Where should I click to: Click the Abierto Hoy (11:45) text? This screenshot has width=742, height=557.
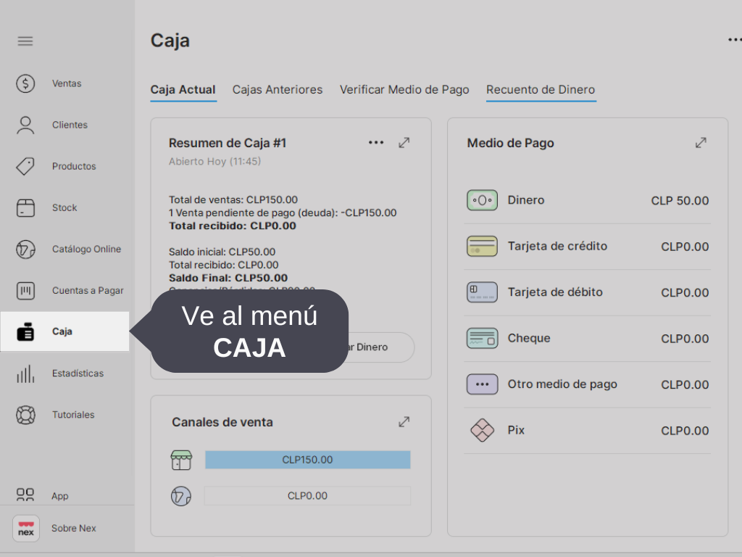pos(214,162)
